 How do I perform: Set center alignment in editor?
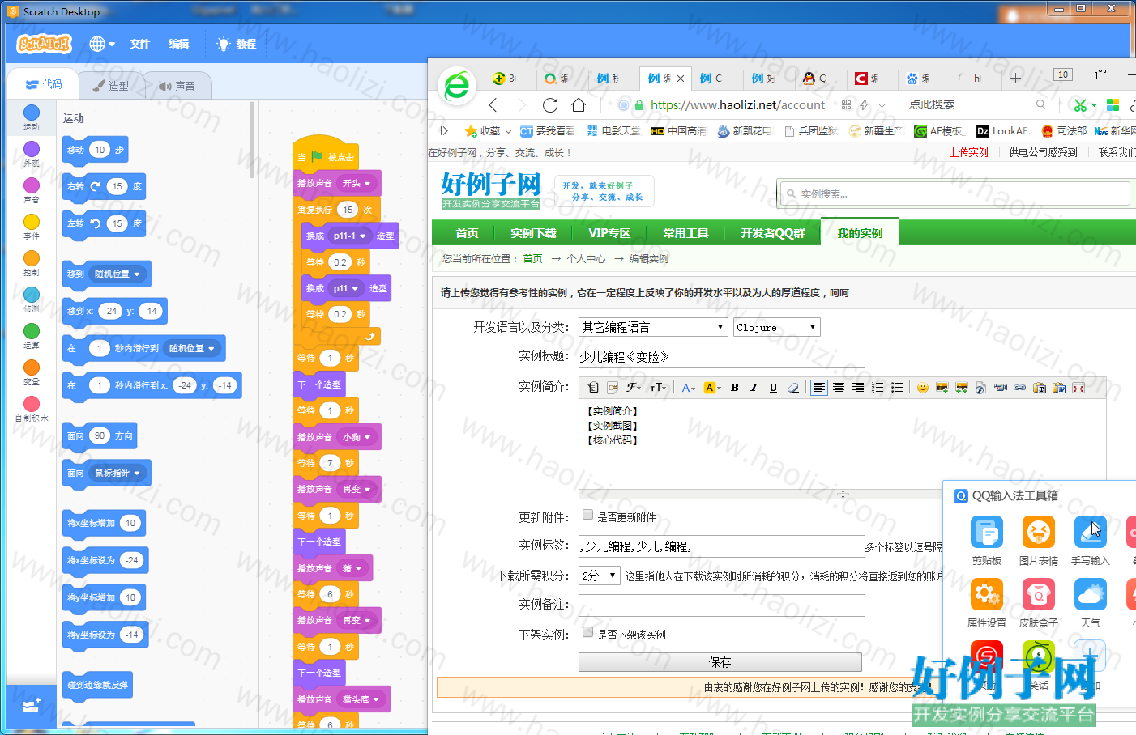(x=839, y=388)
